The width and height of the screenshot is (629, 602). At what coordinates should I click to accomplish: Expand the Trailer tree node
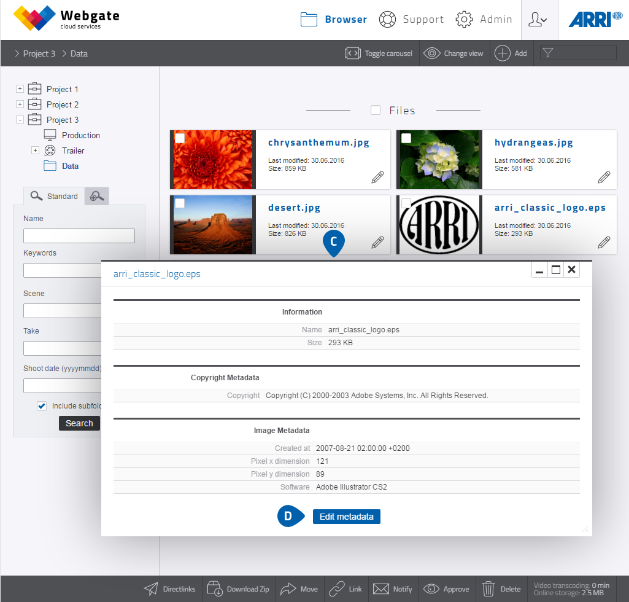(36, 150)
